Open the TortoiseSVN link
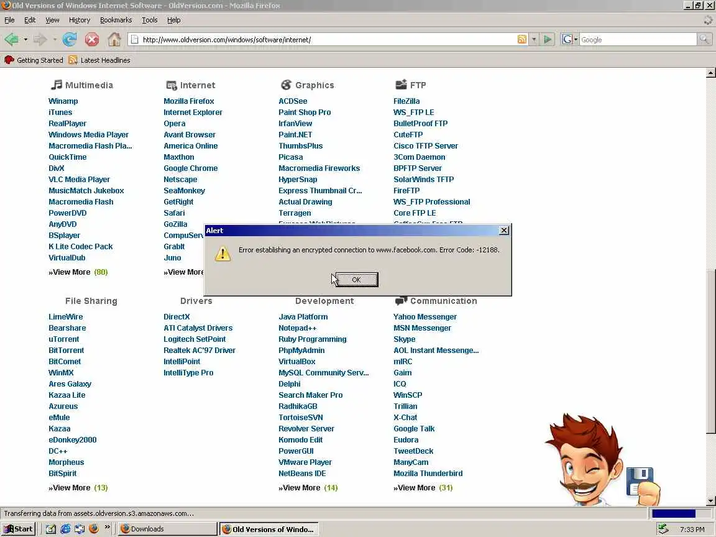This screenshot has width=716, height=537. 300,418
